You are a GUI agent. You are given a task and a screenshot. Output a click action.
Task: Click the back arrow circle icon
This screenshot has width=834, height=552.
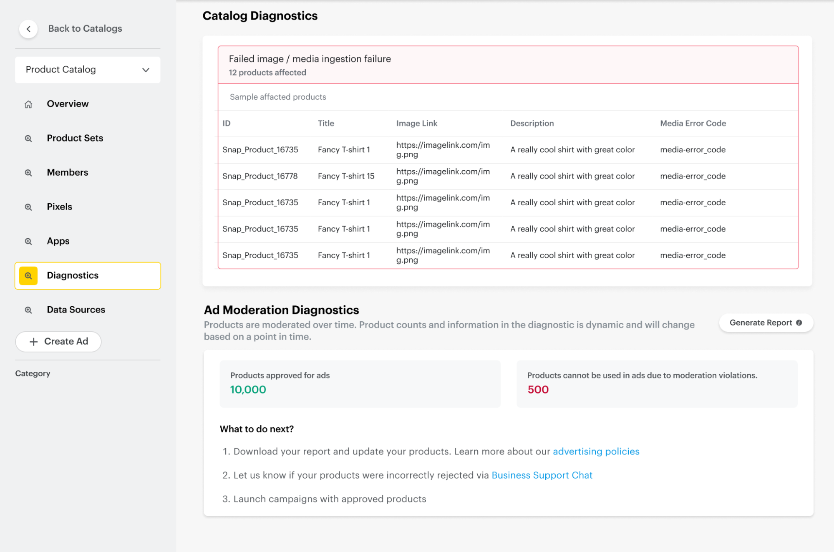point(28,29)
